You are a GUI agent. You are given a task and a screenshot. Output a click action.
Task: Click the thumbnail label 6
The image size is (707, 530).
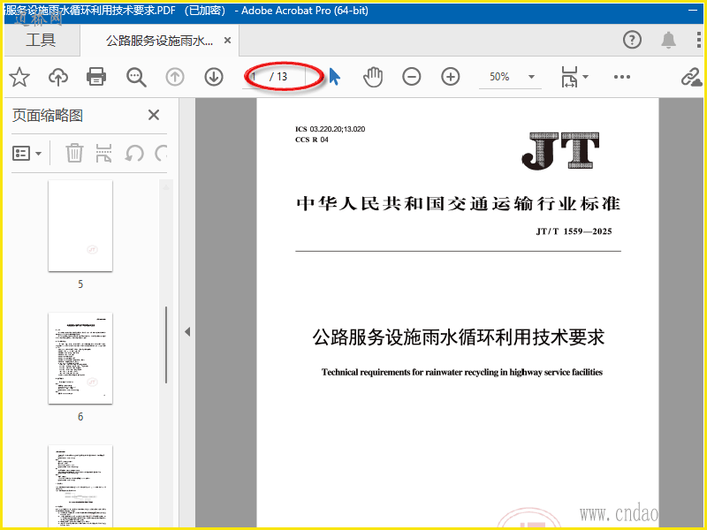tap(80, 417)
